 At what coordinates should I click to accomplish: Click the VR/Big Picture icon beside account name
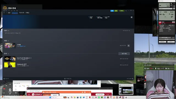(x=126, y=11)
